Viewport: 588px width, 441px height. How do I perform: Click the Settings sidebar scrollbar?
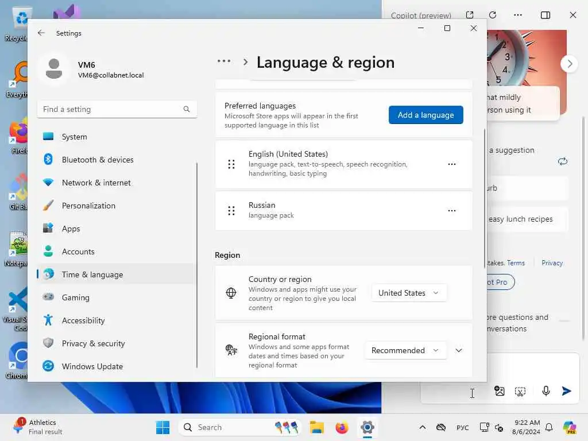coord(196,265)
